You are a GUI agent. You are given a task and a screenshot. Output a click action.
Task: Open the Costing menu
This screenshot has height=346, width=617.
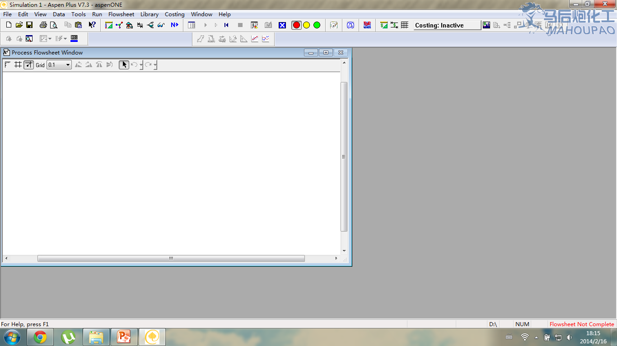[174, 14]
